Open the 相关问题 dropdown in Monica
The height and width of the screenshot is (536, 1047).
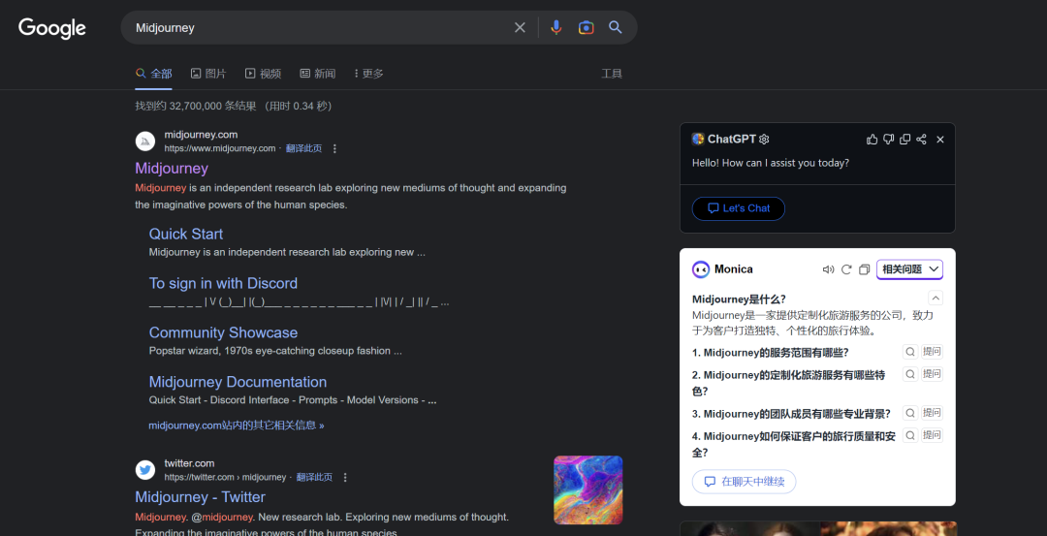click(x=909, y=269)
